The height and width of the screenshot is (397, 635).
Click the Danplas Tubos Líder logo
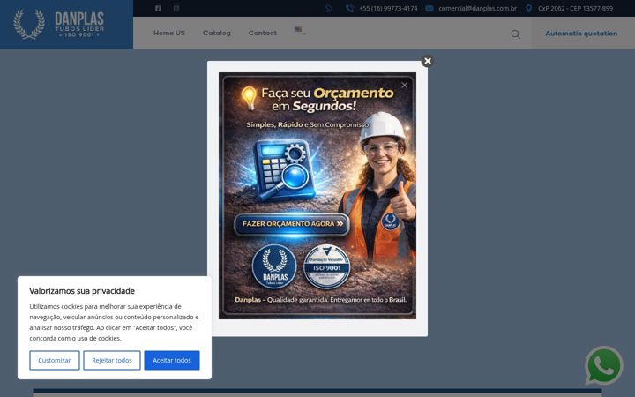59,25
